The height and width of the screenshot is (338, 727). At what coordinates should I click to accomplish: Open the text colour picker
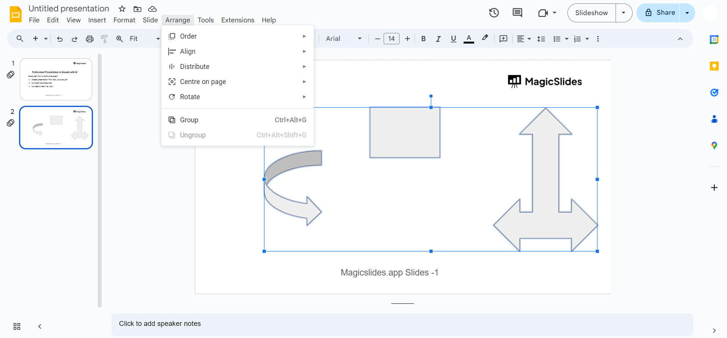(x=469, y=39)
